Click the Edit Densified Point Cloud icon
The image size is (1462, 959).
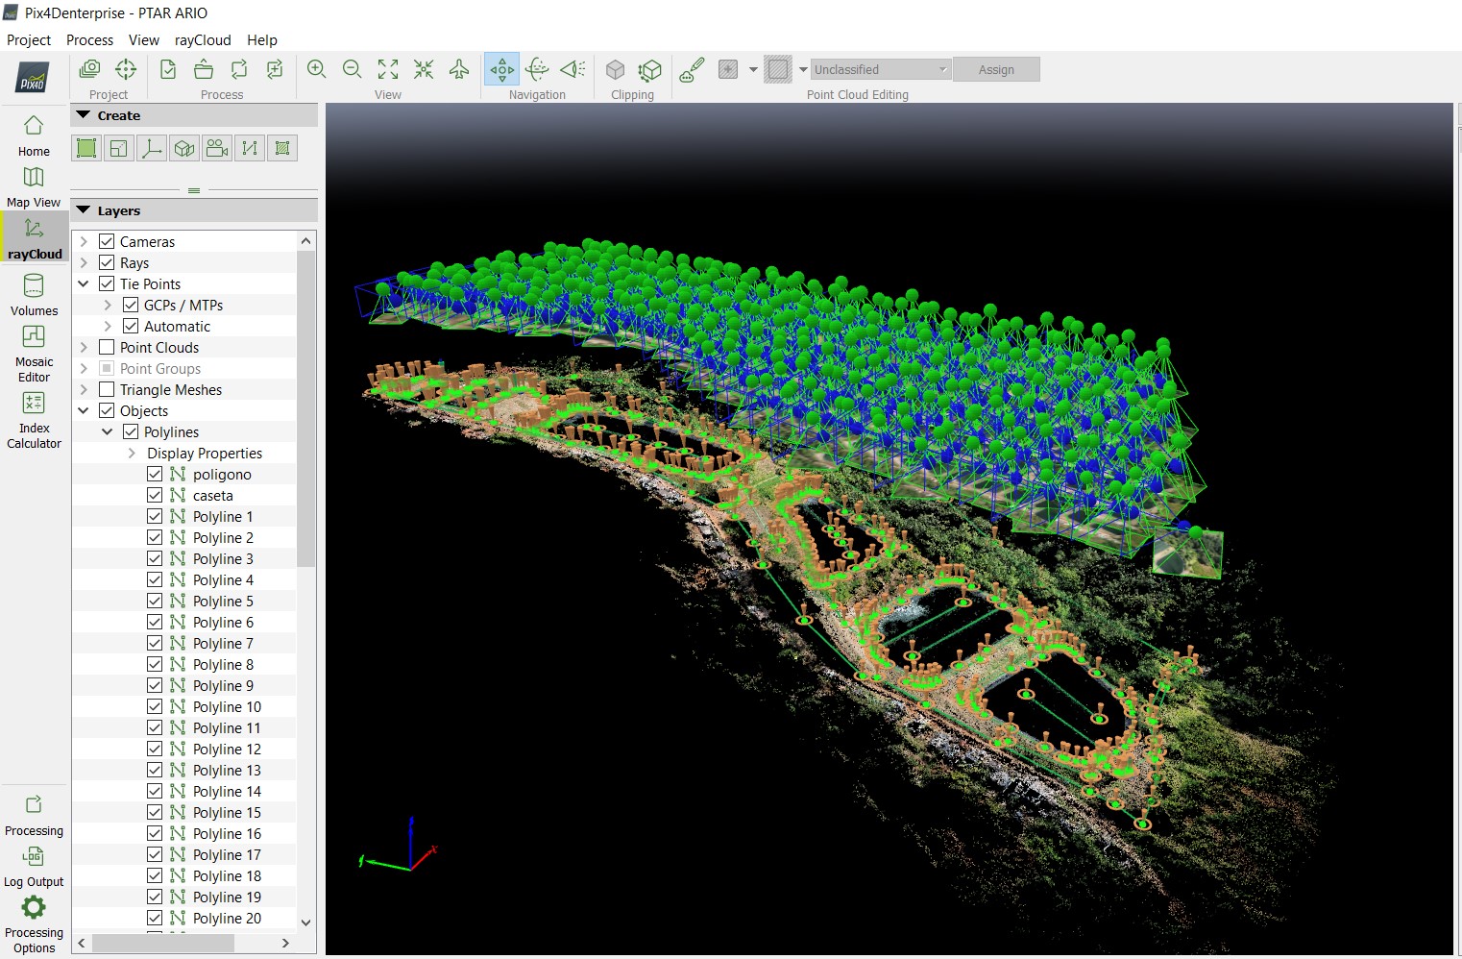coord(692,69)
